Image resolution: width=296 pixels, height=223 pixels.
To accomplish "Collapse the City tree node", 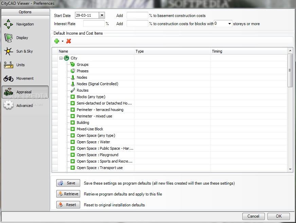I will click(61, 58).
